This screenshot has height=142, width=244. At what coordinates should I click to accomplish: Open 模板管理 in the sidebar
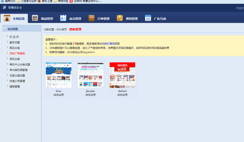tap(15, 86)
